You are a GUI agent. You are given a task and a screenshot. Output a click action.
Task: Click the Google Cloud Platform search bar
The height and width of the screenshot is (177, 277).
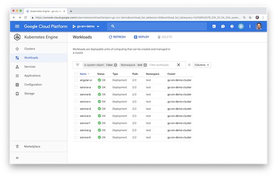click(x=157, y=26)
